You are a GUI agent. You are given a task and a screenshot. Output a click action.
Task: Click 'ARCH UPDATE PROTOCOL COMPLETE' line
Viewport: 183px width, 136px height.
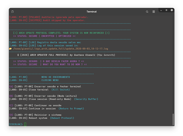pyautogui.click(x=61, y=33)
